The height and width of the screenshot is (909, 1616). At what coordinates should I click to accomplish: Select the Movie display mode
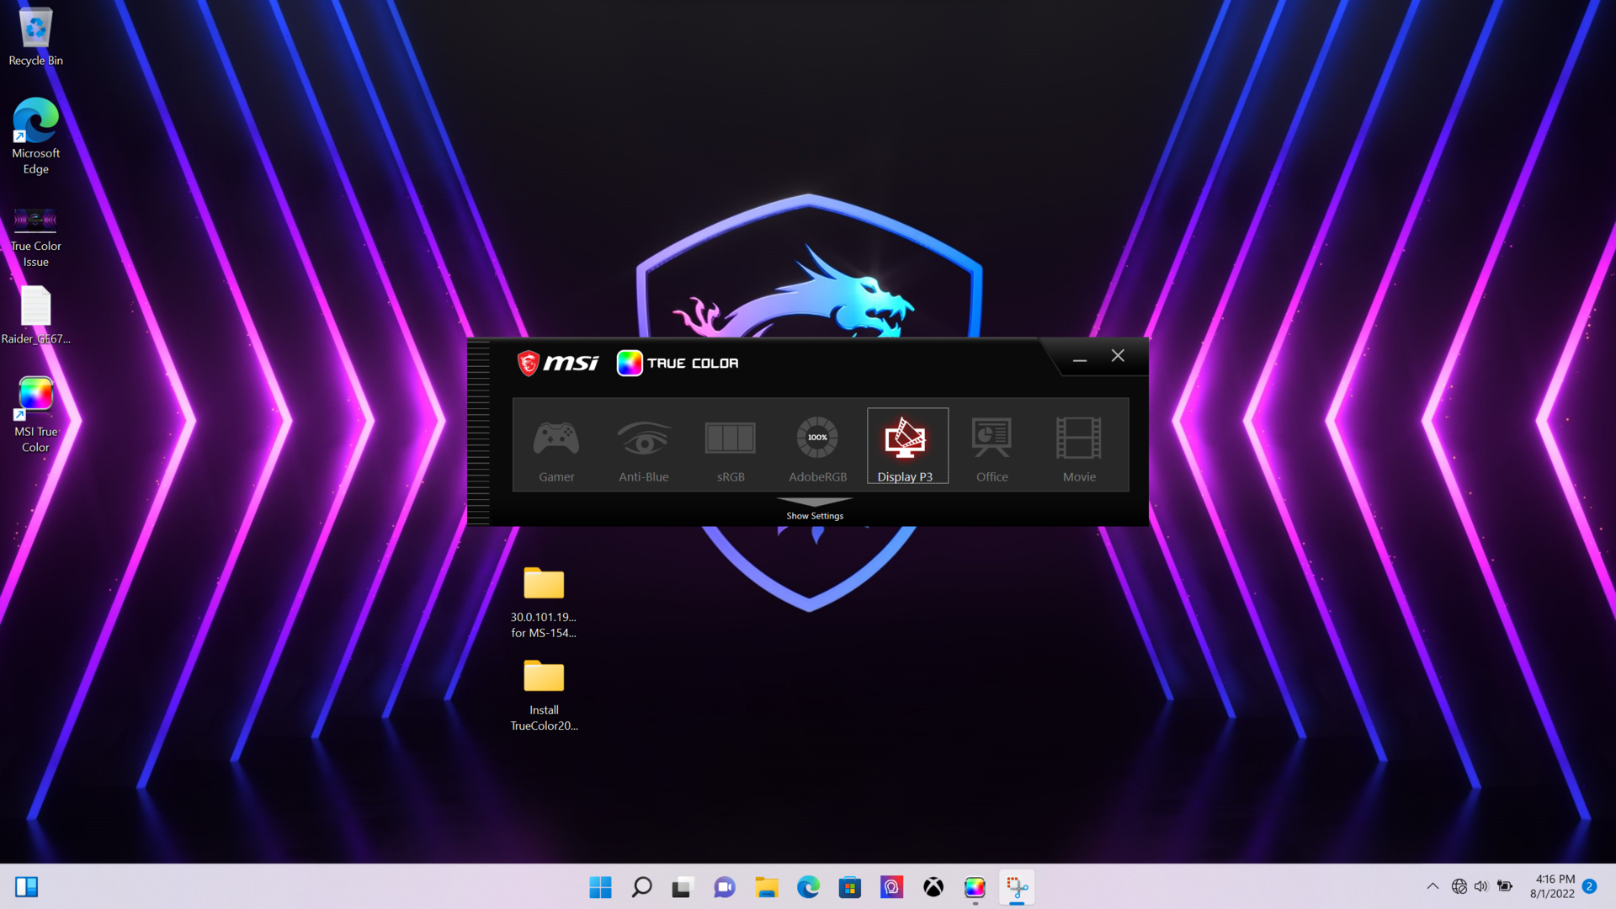point(1078,445)
